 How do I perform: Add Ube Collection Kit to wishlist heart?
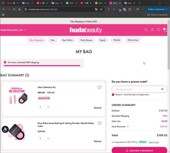(x=99, y=87)
